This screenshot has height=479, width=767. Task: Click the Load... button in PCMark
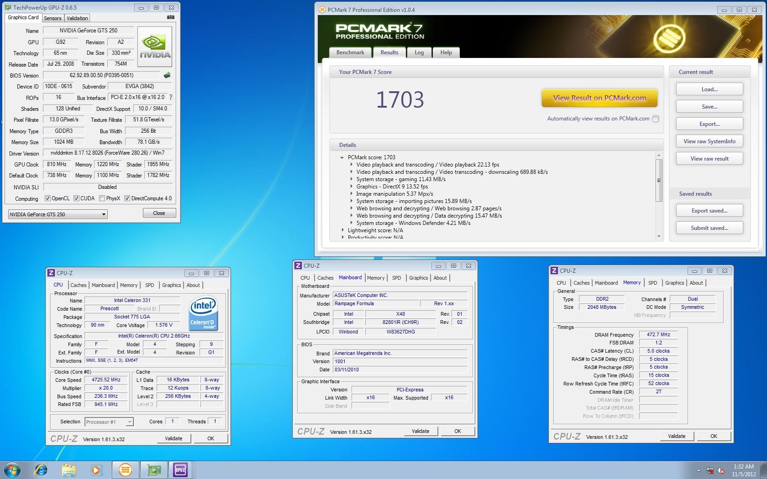[709, 89]
